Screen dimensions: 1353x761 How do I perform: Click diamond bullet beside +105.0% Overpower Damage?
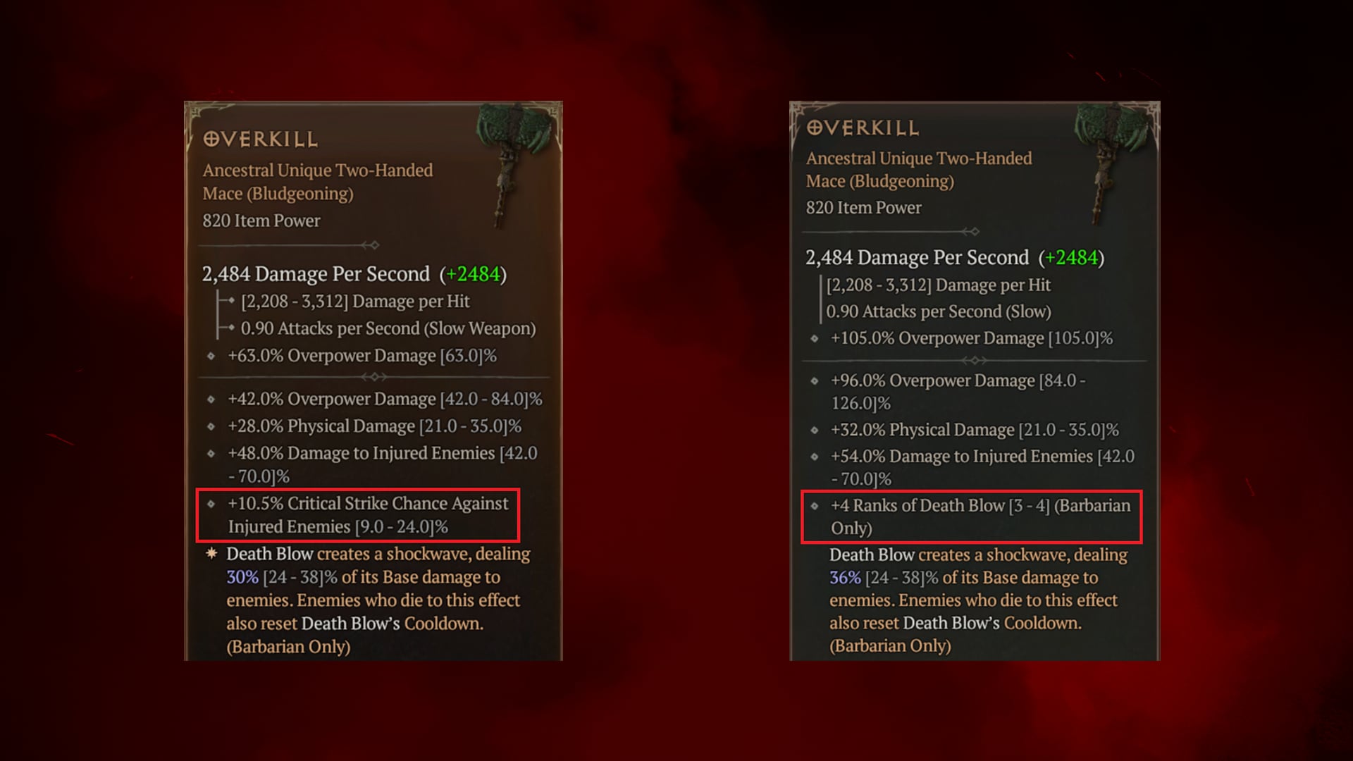[x=815, y=338]
